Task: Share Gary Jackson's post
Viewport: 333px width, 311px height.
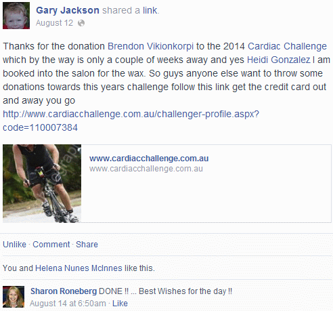Action: (87, 245)
